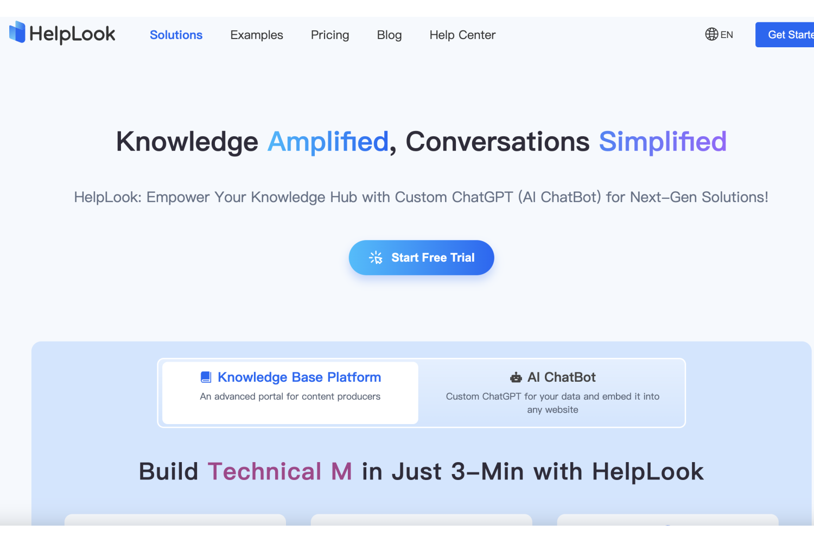Click the globe language icon
This screenshot has width=814, height=543.
coord(711,34)
